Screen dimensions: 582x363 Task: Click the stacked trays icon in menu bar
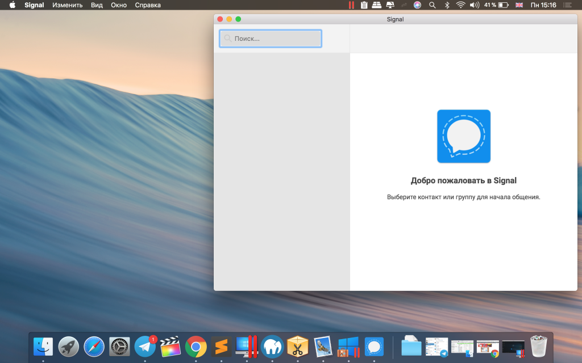[376, 5]
